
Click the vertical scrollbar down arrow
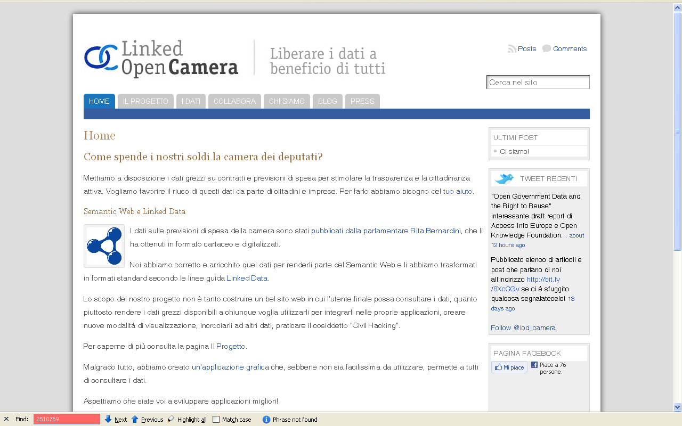677,407
